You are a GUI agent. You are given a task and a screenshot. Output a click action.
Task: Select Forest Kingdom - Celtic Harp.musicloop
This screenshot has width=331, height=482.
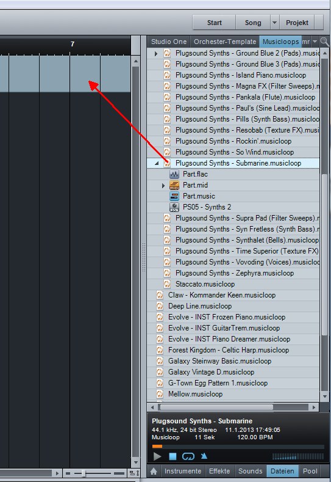(233, 350)
